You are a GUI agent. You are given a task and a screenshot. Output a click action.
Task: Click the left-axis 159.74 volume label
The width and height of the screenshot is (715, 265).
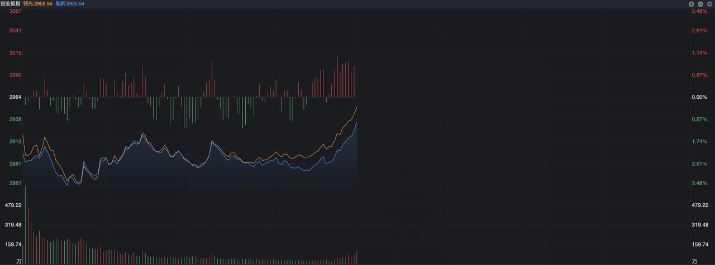coord(13,244)
